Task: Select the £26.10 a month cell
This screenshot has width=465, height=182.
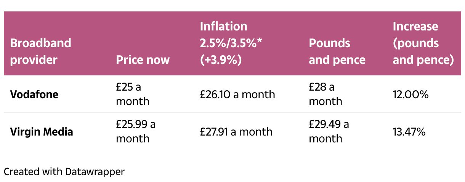Action: (x=237, y=94)
